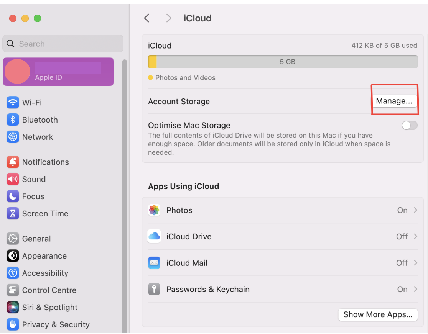Click the 'Apps Using iCloud' heading

click(183, 186)
